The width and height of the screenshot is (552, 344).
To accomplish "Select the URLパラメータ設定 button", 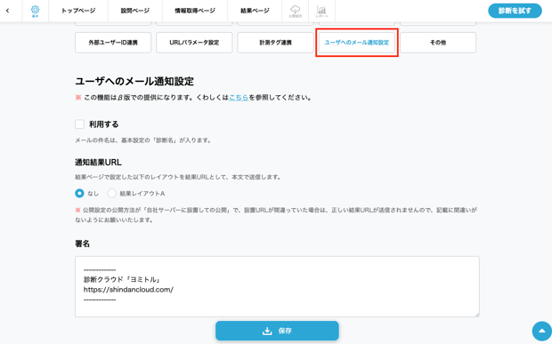I will tap(194, 43).
